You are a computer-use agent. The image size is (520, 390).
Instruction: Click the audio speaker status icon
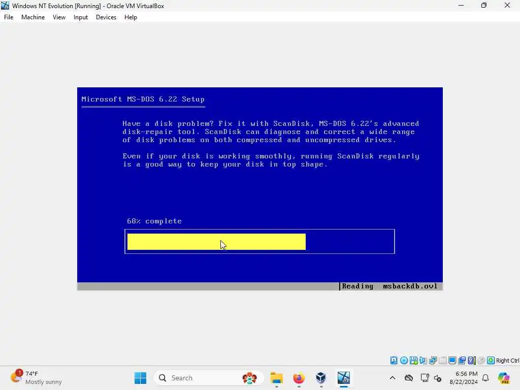[423, 361]
